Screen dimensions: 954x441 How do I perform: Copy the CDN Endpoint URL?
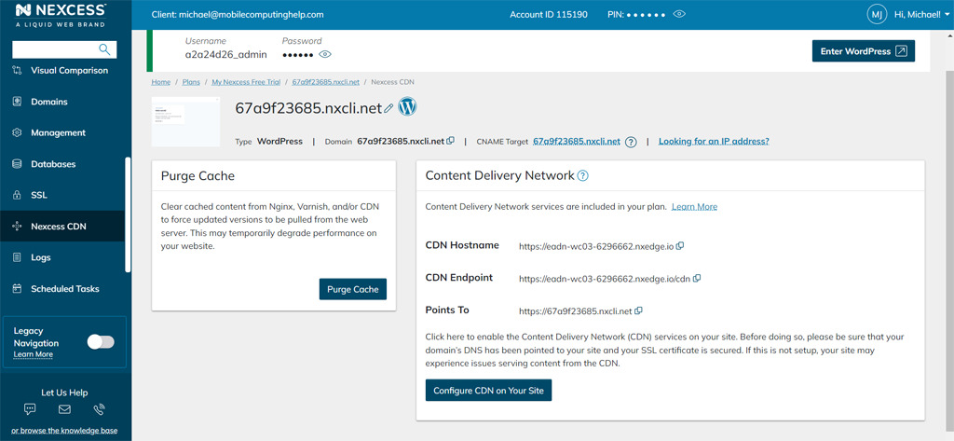coord(697,279)
